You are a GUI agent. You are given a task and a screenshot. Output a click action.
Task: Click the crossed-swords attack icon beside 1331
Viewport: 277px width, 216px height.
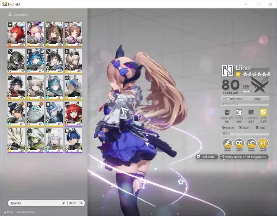(x=240, y=128)
